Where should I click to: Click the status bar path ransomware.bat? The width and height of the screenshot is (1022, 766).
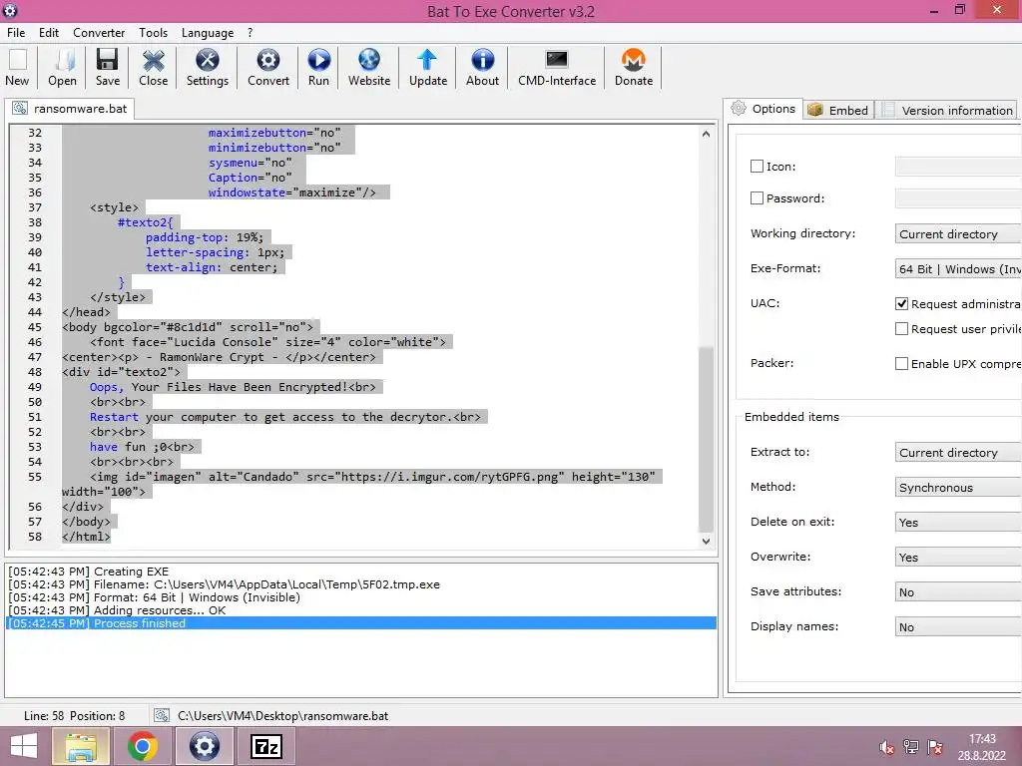coord(282,715)
